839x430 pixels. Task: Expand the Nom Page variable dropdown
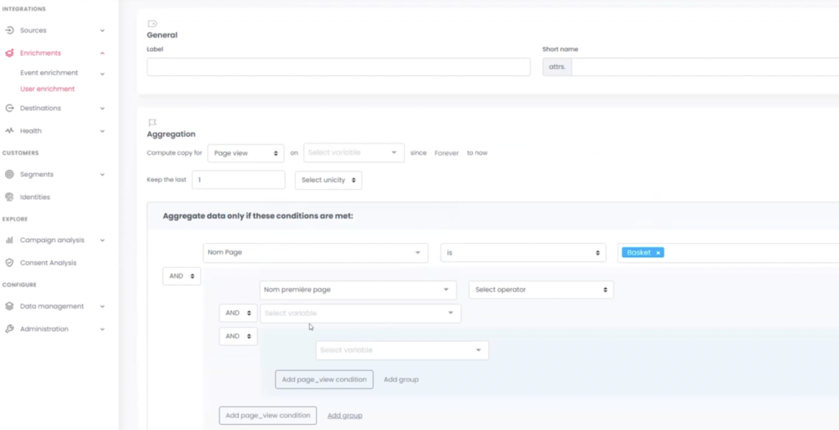[315, 253]
